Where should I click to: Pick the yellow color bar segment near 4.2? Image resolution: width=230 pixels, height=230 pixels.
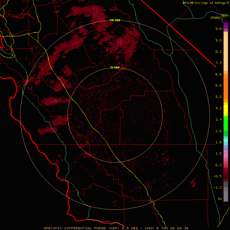(x=226, y=109)
